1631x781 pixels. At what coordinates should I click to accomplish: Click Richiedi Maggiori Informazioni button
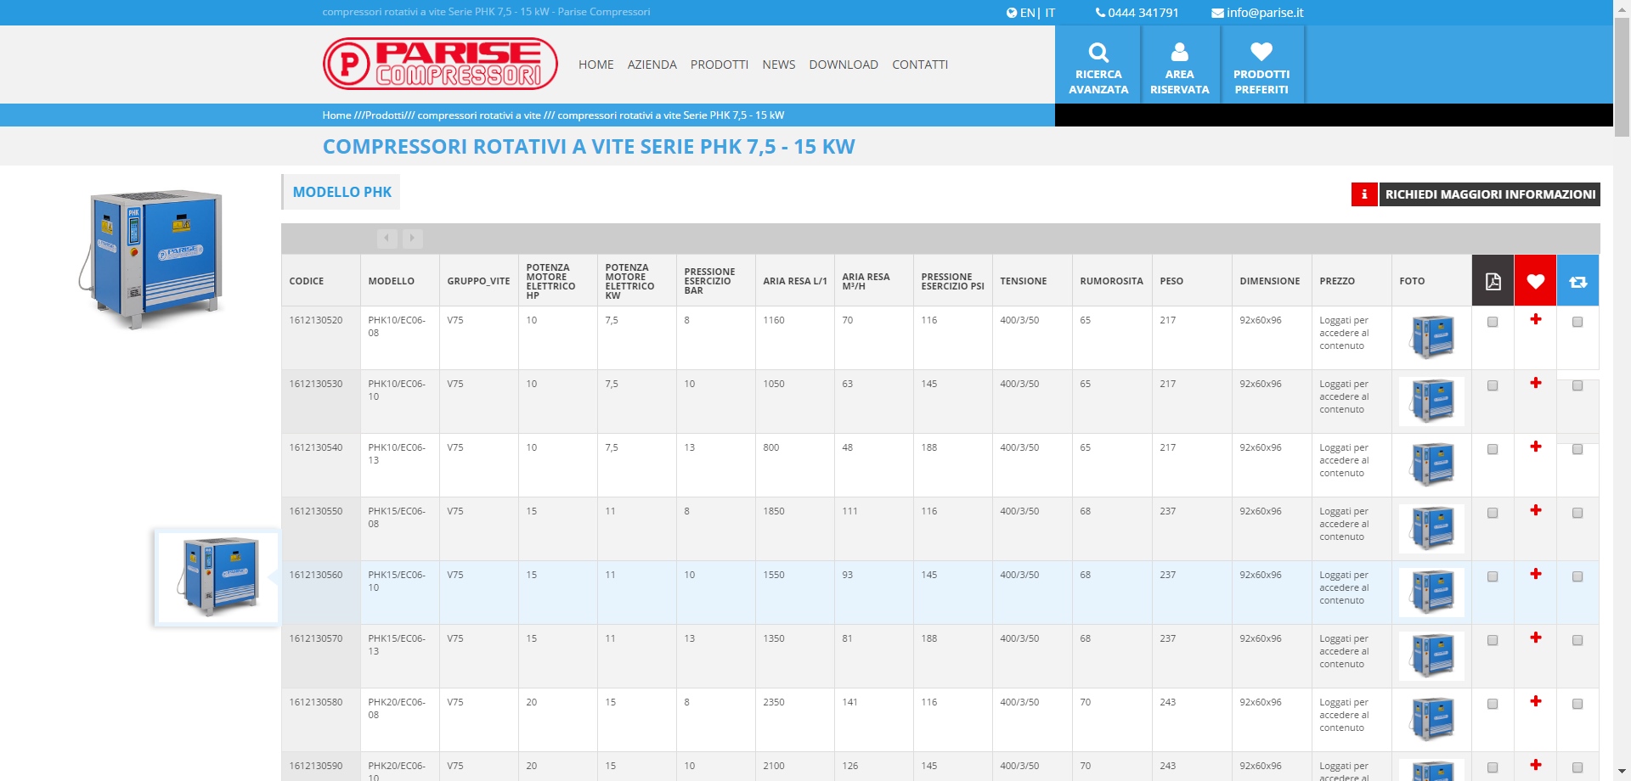1489,194
